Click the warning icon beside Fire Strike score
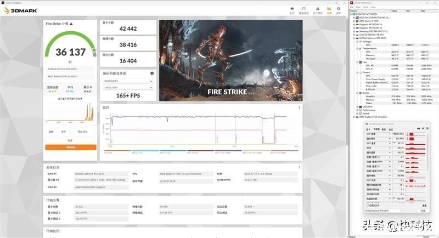Image resolution: width=439 pixels, height=238 pixels. click(x=71, y=24)
